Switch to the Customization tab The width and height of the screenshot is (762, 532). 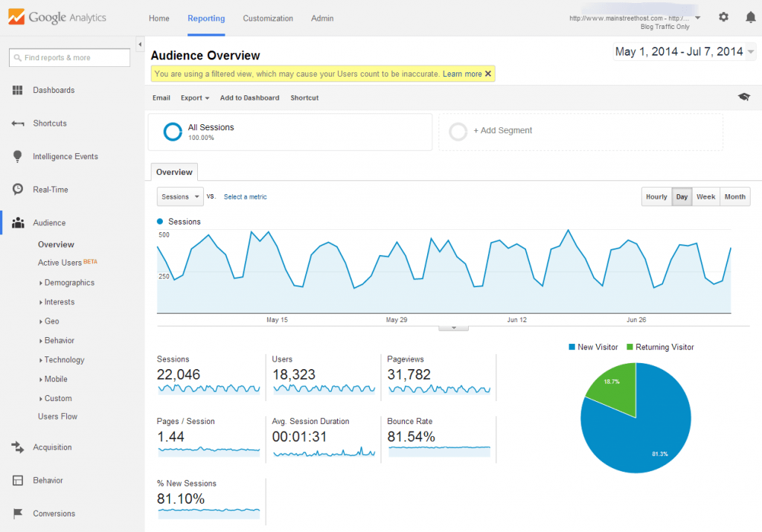pyautogui.click(x=268, y=18)
